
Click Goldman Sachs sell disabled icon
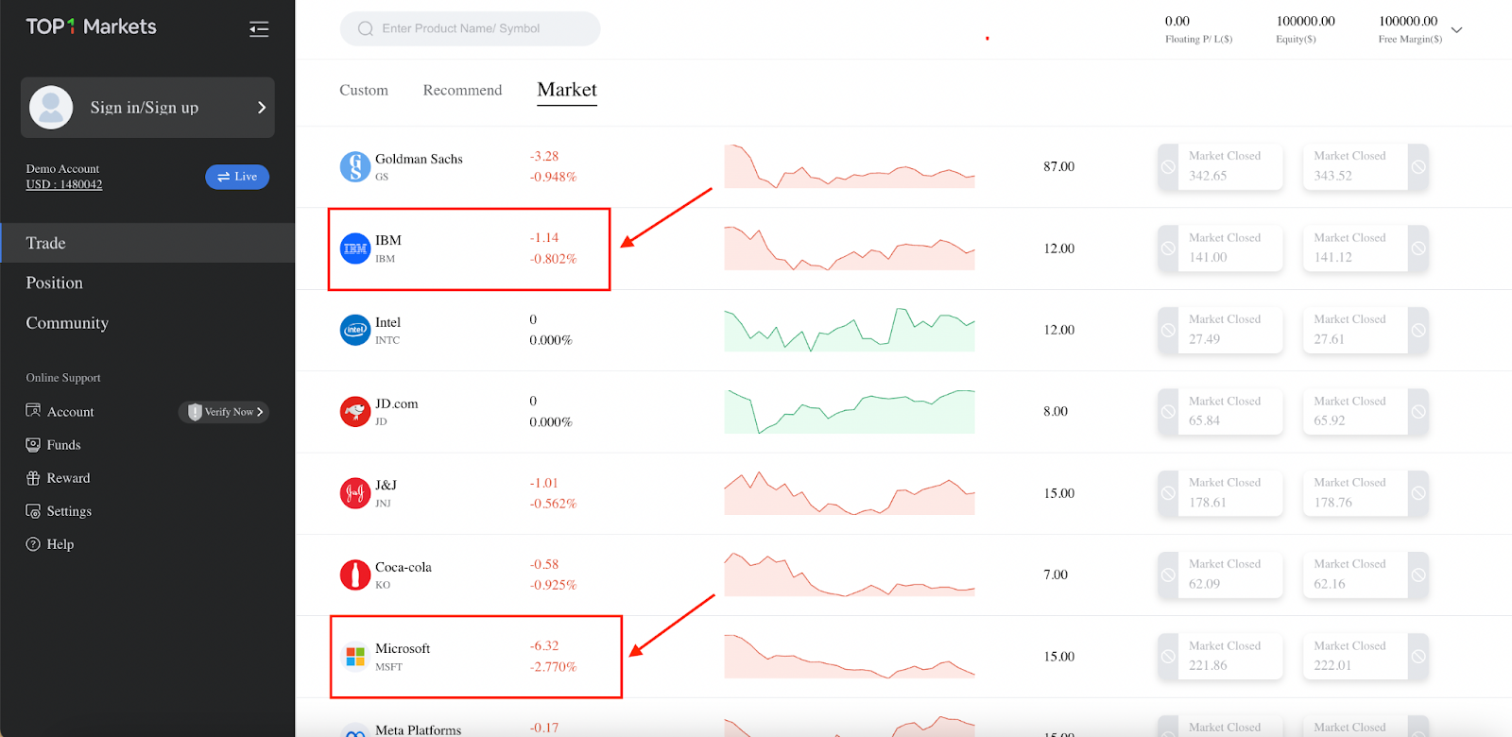click(x=1168, y=167)
